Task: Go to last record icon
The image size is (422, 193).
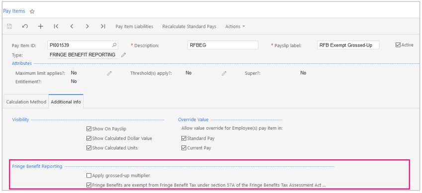Action: tap(103, 26)
